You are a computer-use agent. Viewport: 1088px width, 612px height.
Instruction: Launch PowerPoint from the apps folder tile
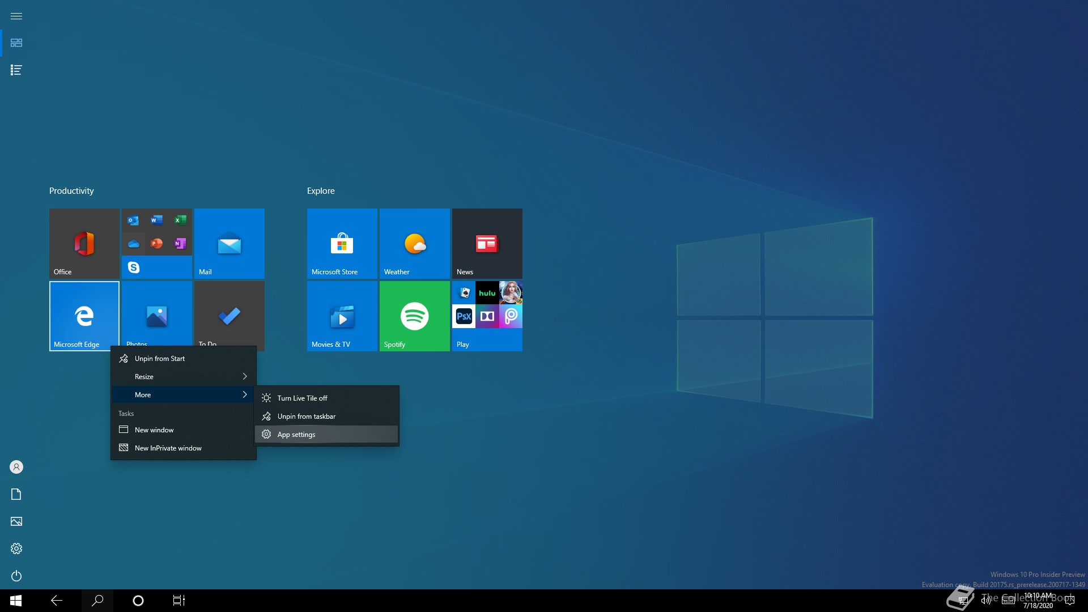pyautogui.click(x=157, y=244)
